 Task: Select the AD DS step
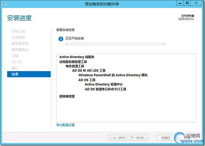tap(17, 62)
